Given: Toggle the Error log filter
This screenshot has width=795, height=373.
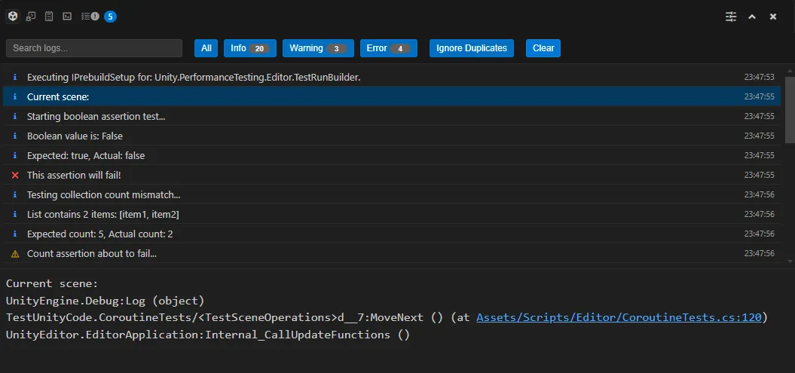Looking at the screenshot, I should tap(388, 48).
